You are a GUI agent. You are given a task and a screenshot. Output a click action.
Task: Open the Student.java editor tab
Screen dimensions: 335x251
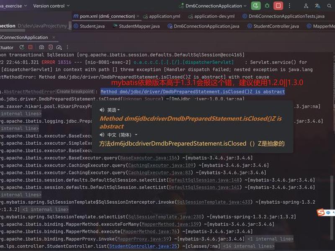pos(89,26)
